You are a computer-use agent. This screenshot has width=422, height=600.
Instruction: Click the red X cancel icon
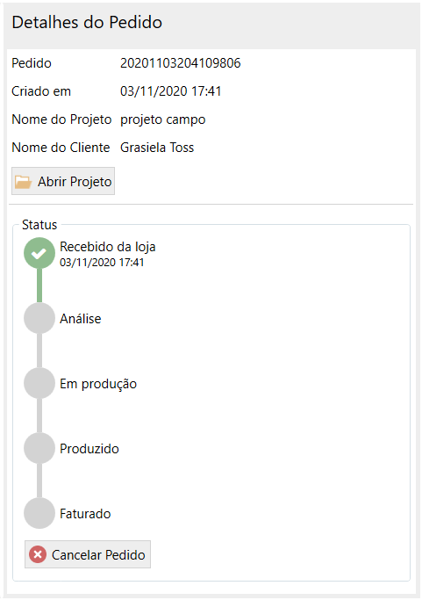click(x=38, y=554)
